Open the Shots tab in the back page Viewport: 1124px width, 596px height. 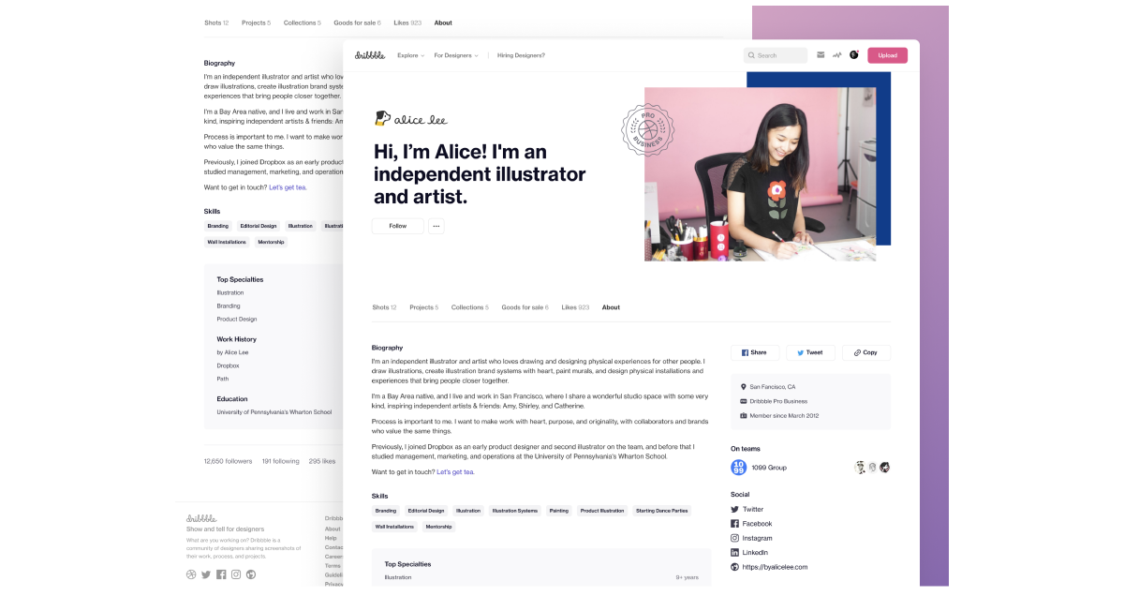pyautogui.click(x=216, y=22)
